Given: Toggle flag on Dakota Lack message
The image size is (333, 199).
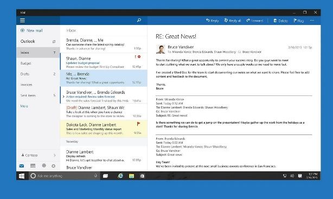Looking at the screenshot, I should point(138,124).
